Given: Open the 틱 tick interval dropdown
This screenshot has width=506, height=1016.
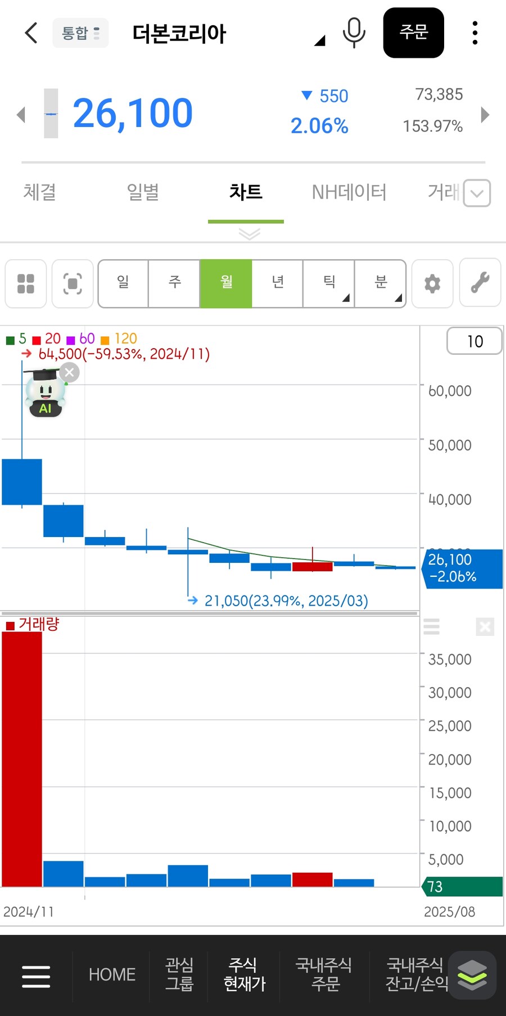Looking at the screenshot, I should [329, 283].
